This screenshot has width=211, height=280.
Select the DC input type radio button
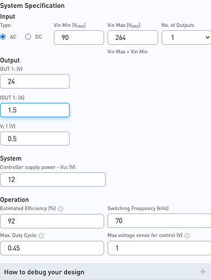pyautogui.click(x=28, y=37)
